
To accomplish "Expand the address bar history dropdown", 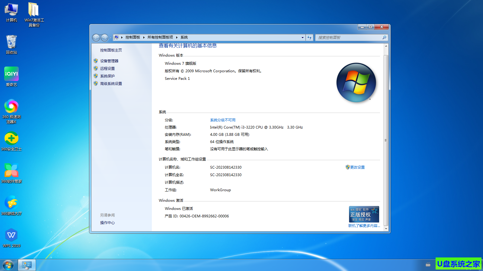I will coord(302,38).
